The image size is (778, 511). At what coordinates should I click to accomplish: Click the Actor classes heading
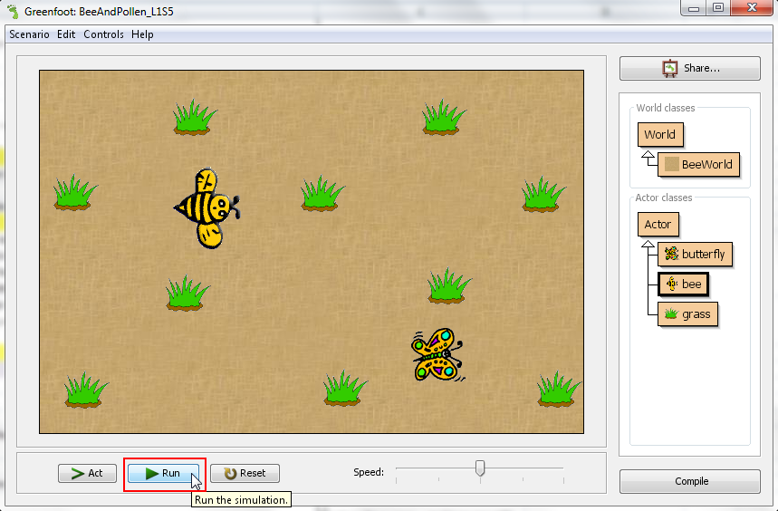pyautogui.click(x=663, y=198)
